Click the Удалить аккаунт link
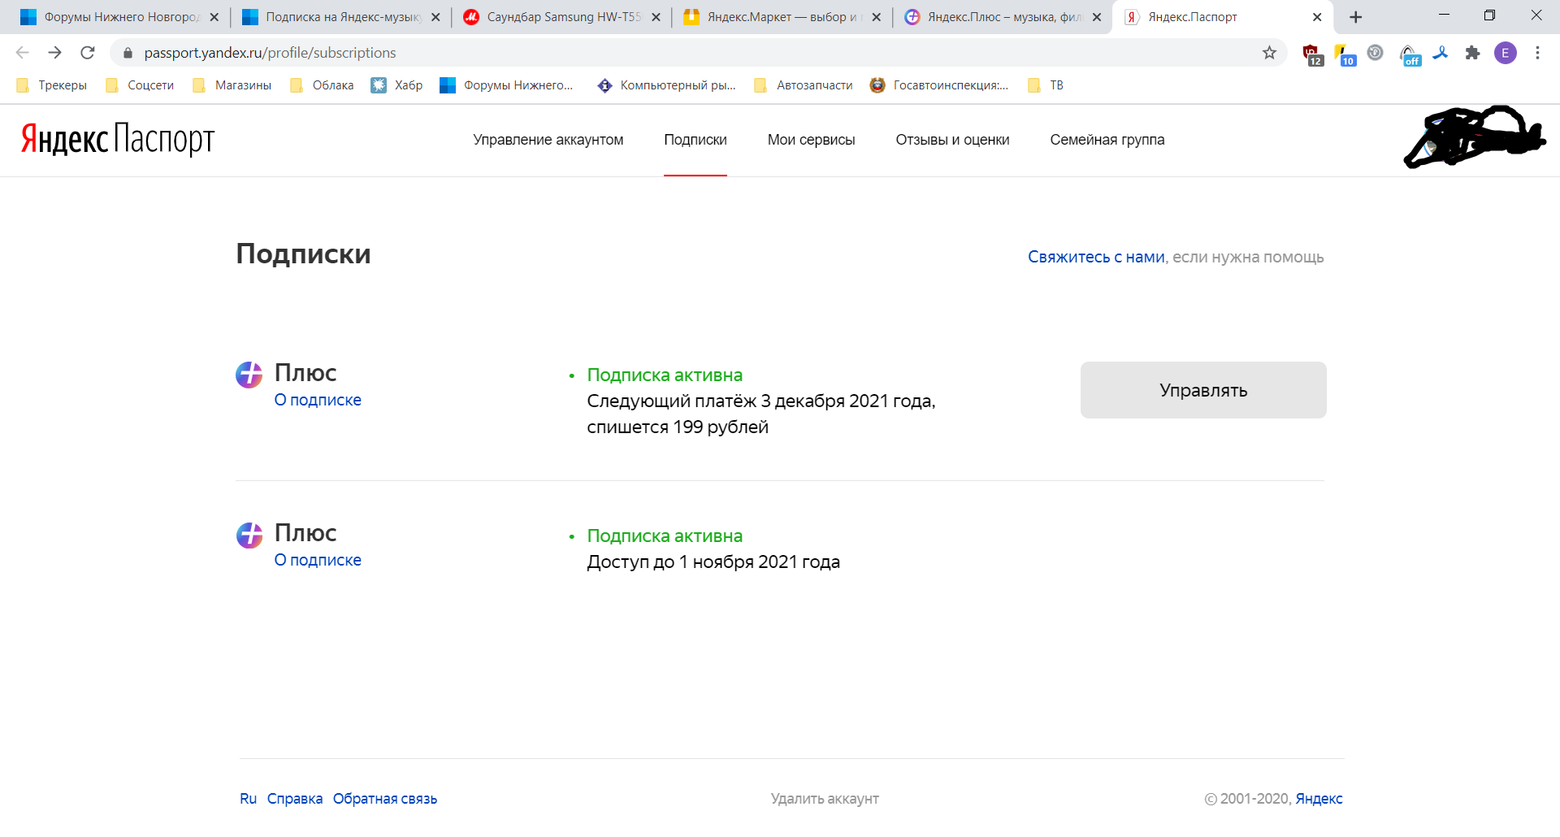 [825, 799]
